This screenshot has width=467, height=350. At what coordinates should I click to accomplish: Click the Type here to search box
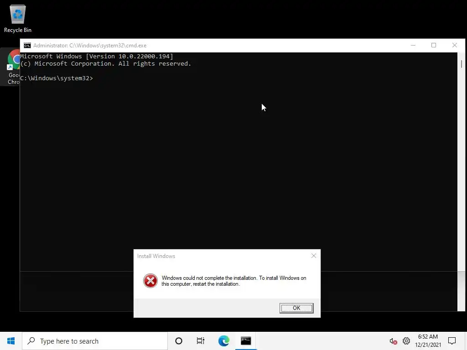(95, 341)
